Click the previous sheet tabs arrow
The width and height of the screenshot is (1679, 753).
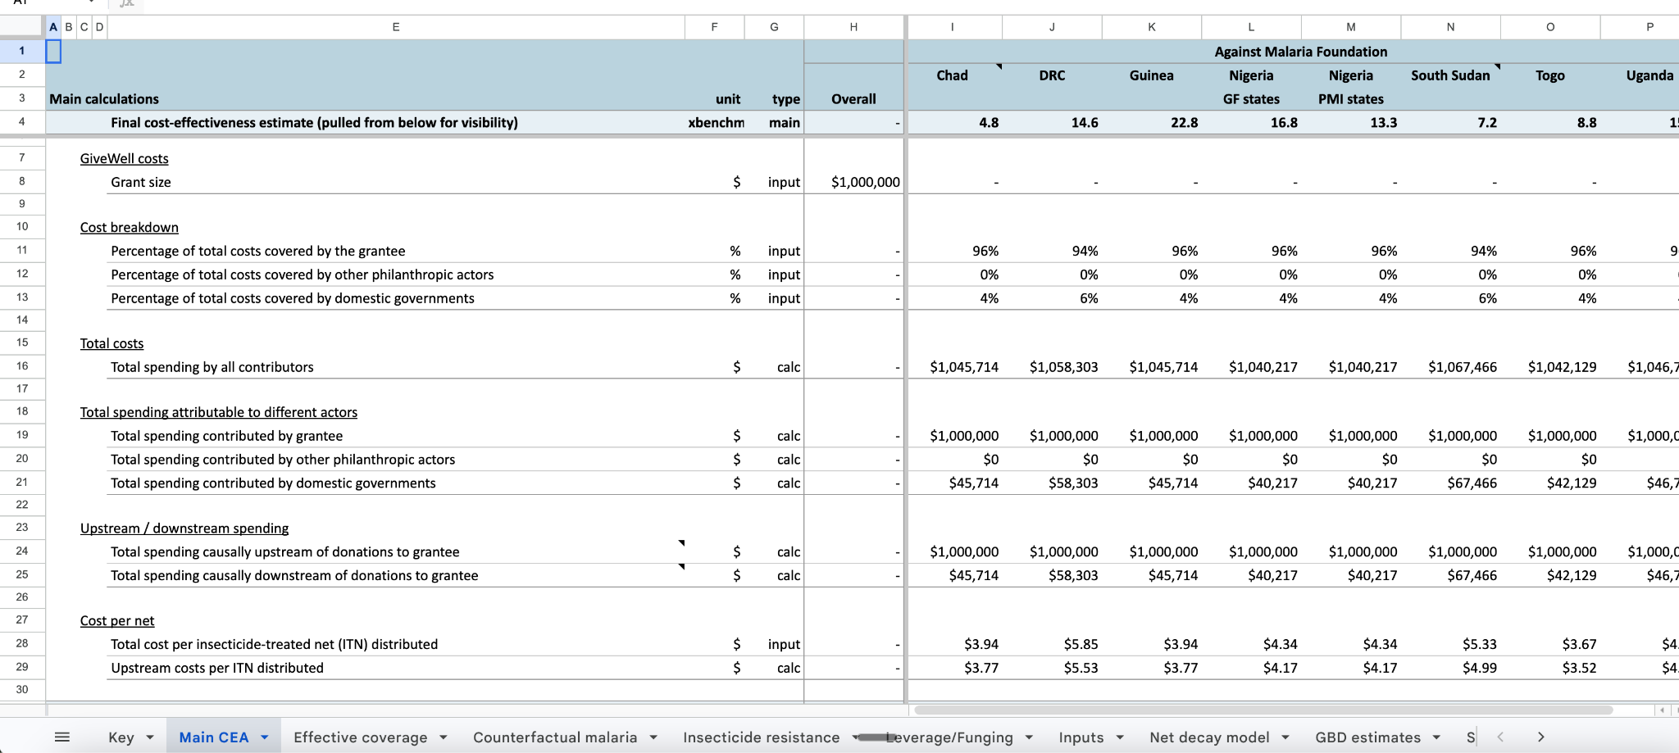point(1499,737)
